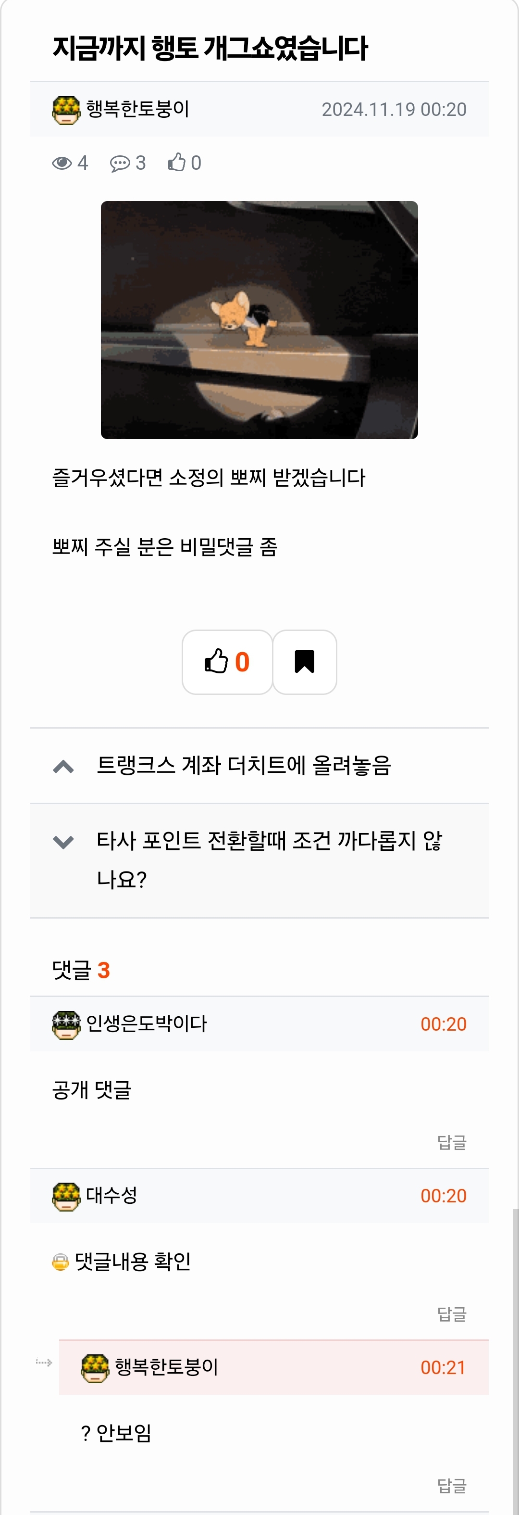Click the view count eye icon
This screenshot has width=519, height=1515.
click(x=62, y=163)
